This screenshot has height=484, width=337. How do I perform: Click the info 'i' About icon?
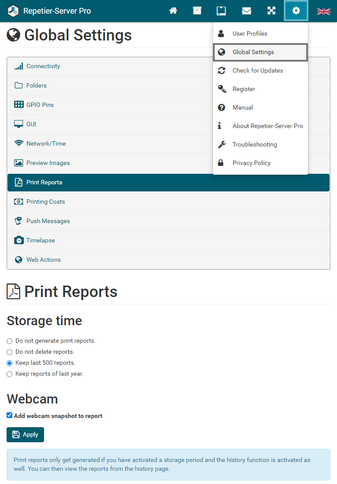220,126
